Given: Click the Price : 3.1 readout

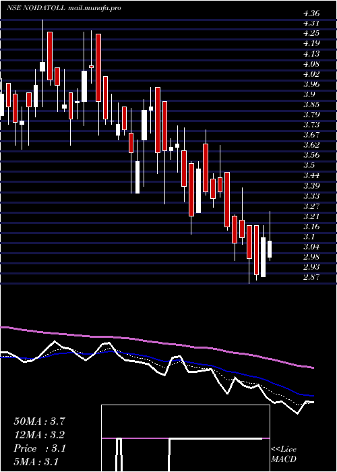Looking at the screenshot, I should (39, 448).
